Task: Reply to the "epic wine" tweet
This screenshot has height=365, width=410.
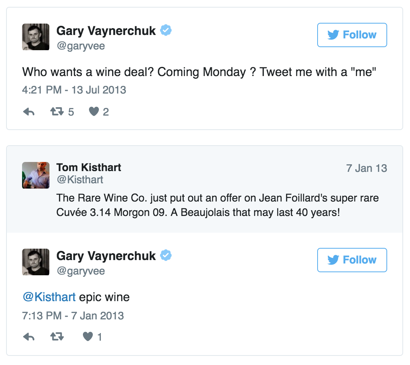Action: [x=29, y=337]
